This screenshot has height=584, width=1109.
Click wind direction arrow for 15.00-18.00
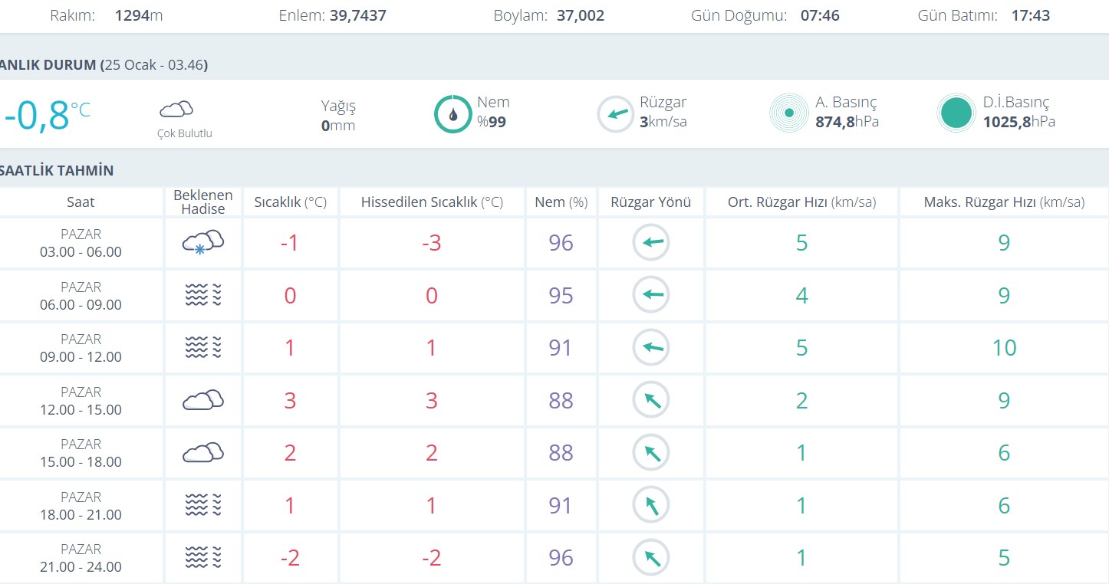650,453
